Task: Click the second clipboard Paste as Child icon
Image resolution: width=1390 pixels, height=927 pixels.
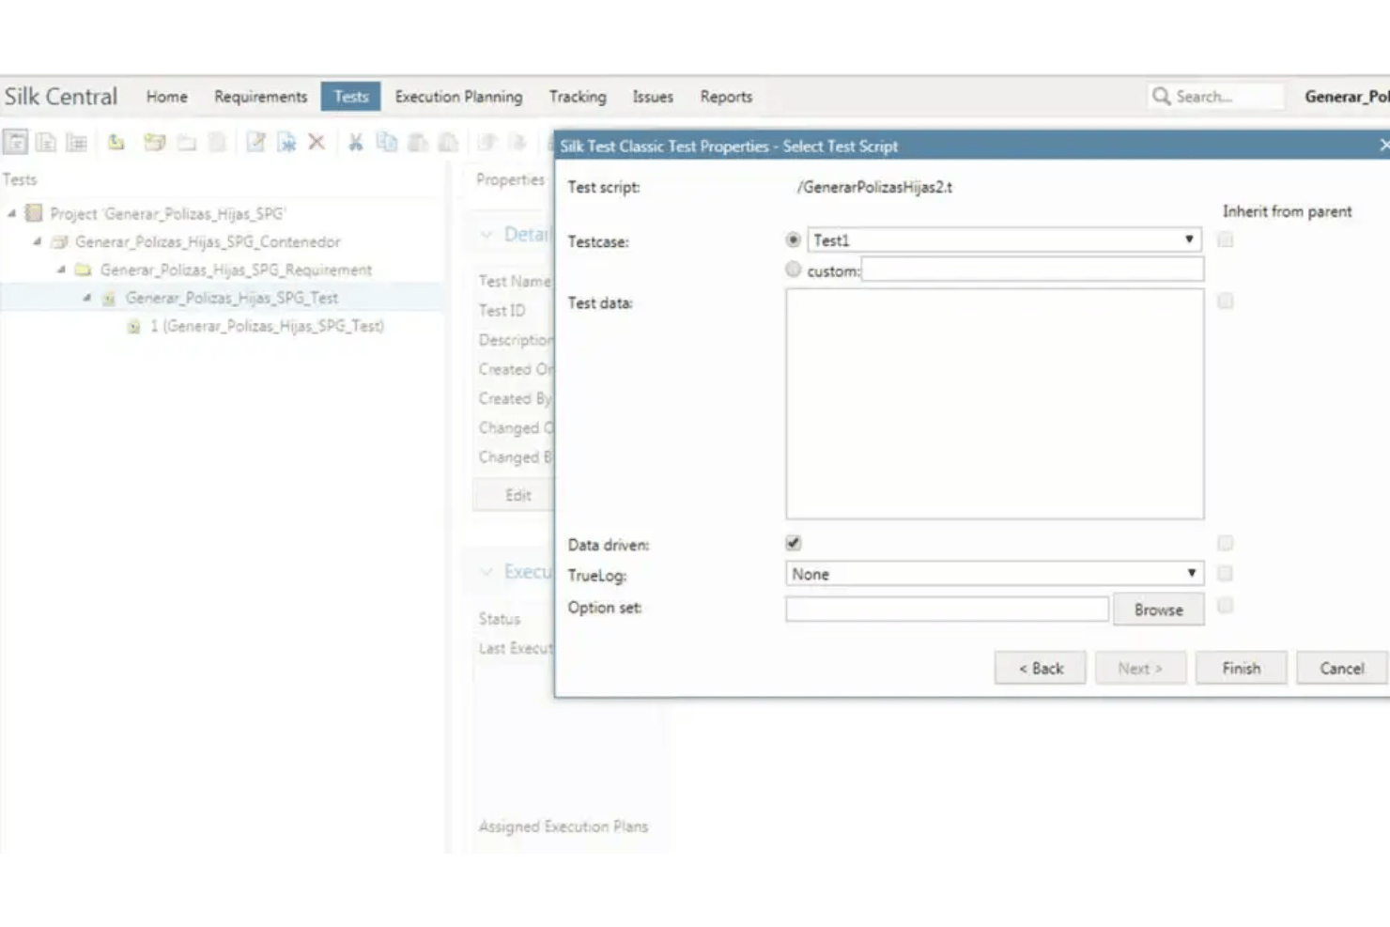Action: pyautogui.click(x=449, y=142)
